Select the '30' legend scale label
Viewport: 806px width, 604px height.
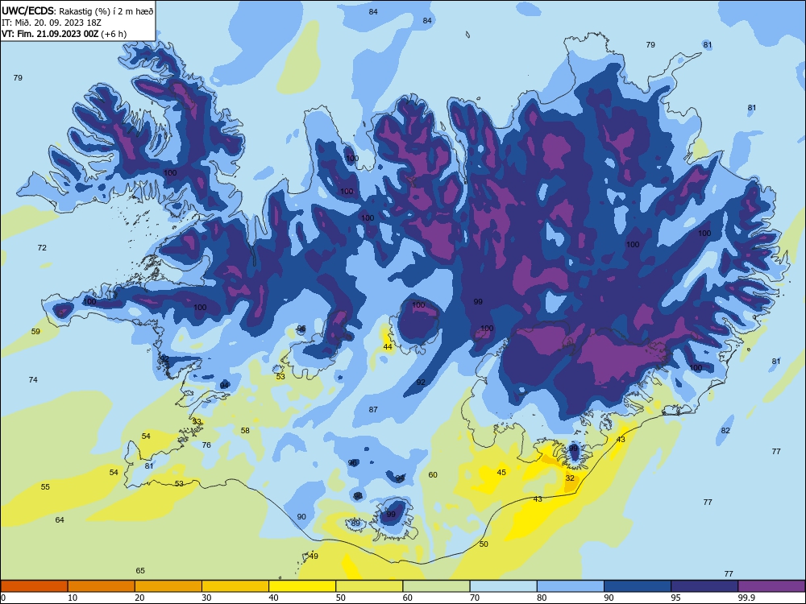(206, 598)
